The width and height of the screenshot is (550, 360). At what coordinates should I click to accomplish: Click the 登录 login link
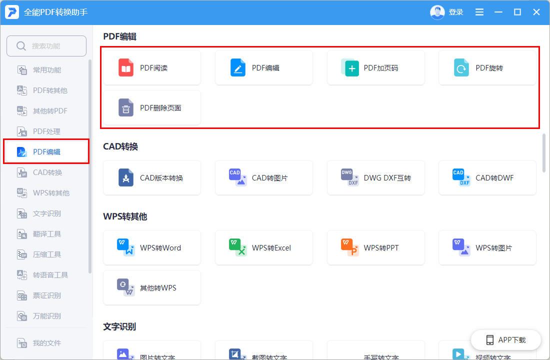(456, 11)
